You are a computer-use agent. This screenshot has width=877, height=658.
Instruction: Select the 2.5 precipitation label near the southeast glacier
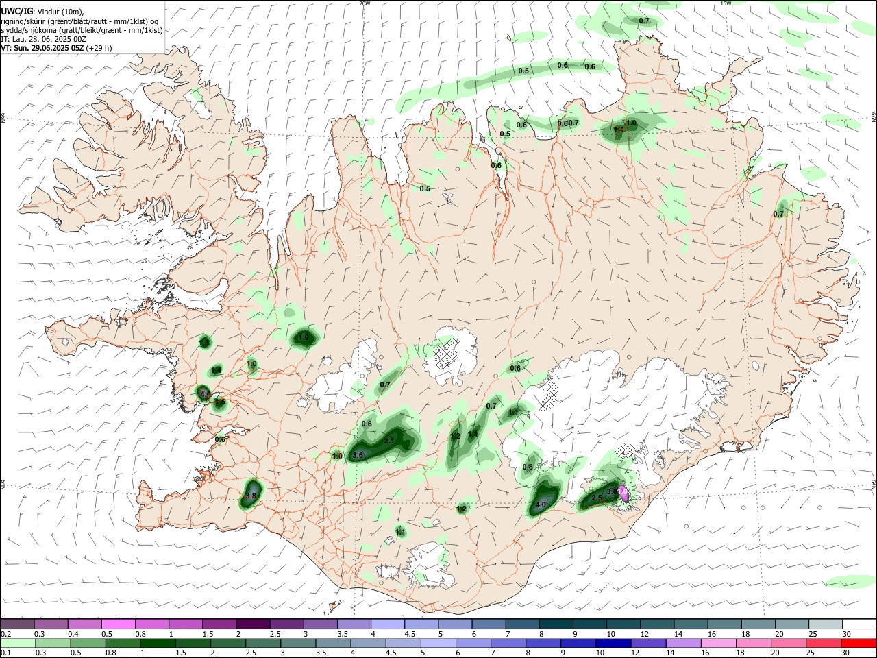[x=596, y=498]
